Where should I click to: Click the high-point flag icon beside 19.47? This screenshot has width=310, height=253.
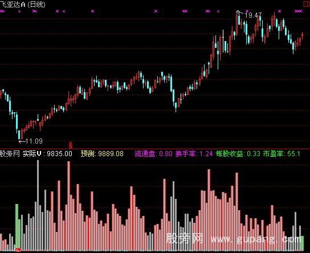tap(238, 12)
